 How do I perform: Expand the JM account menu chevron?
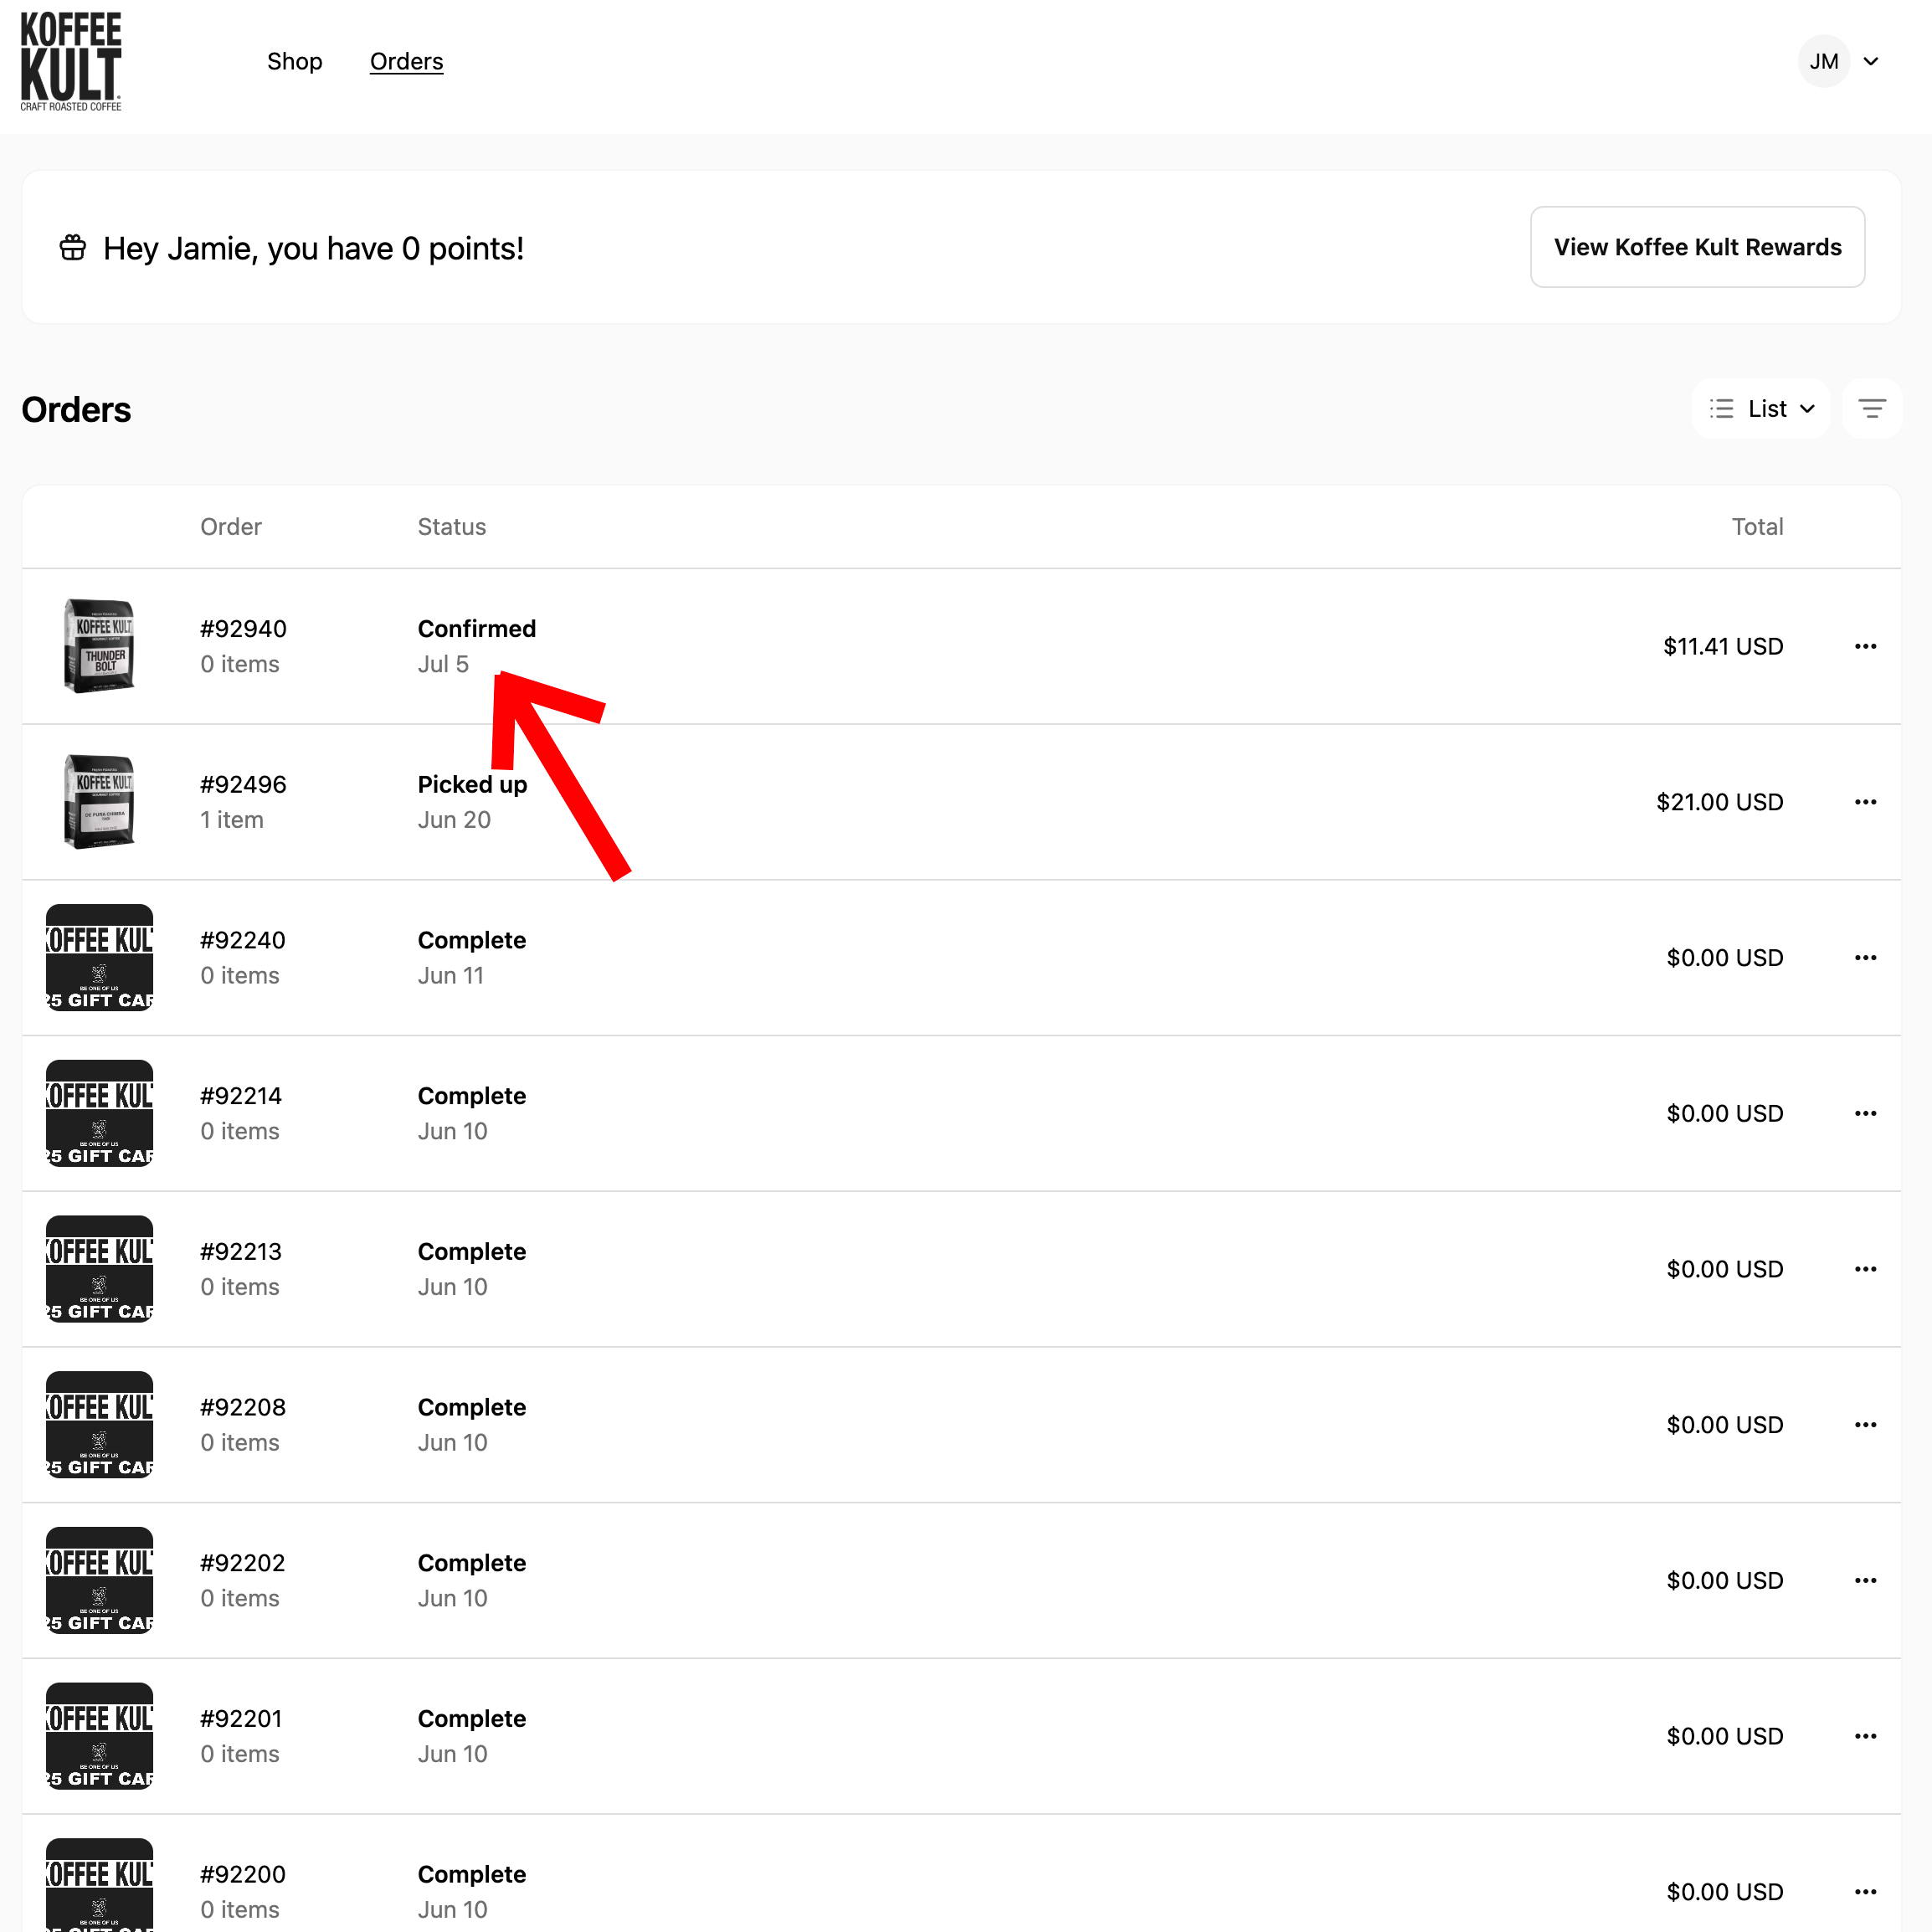coord(1870,62)
